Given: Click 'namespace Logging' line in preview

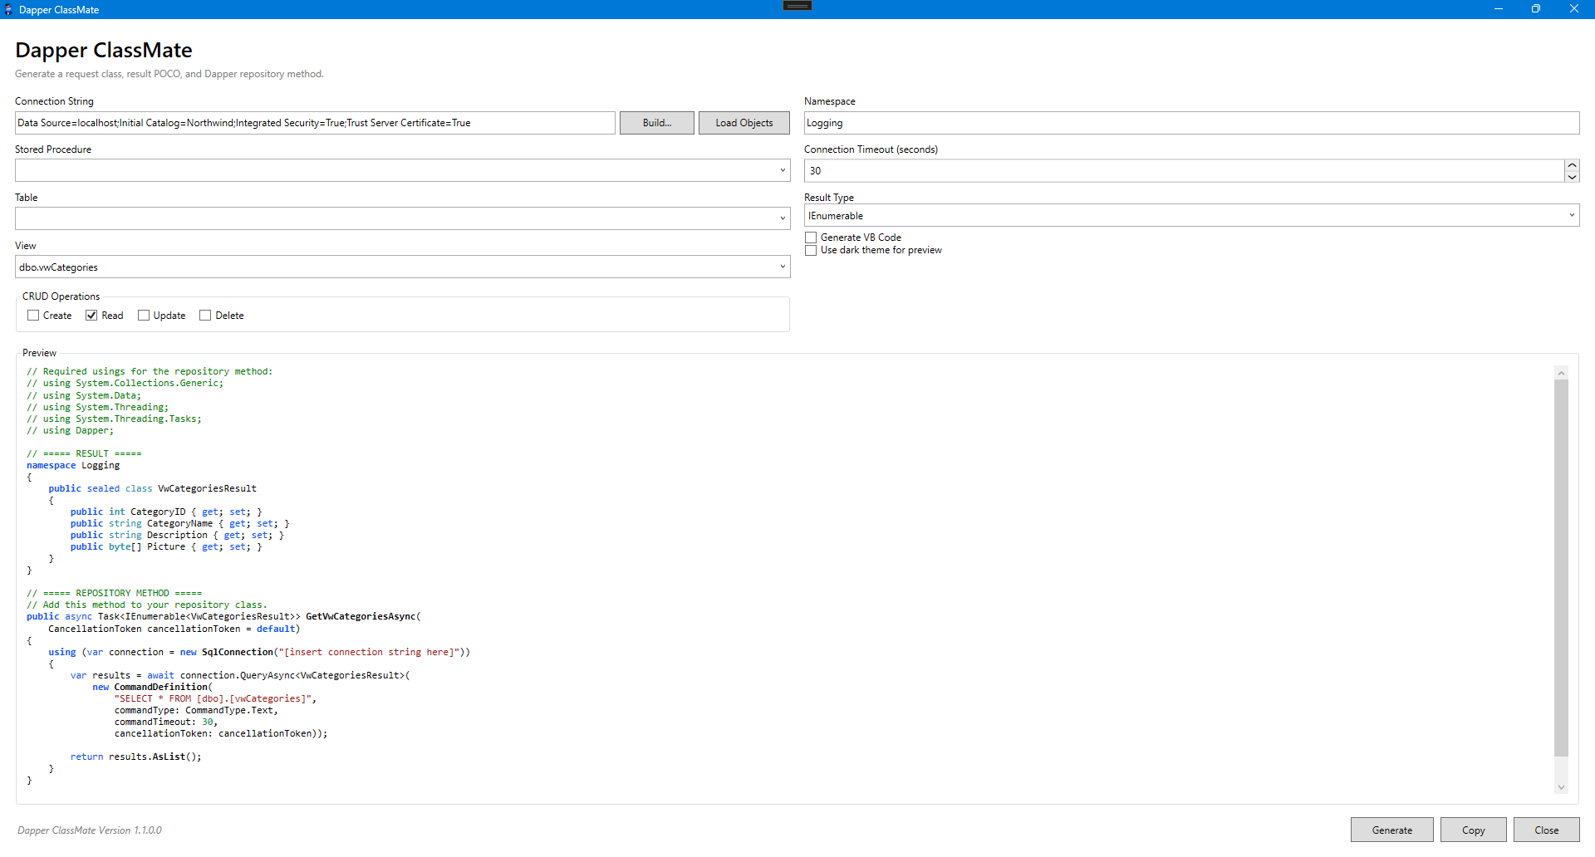Looking at the screenshot, I should tap(73, 465).
